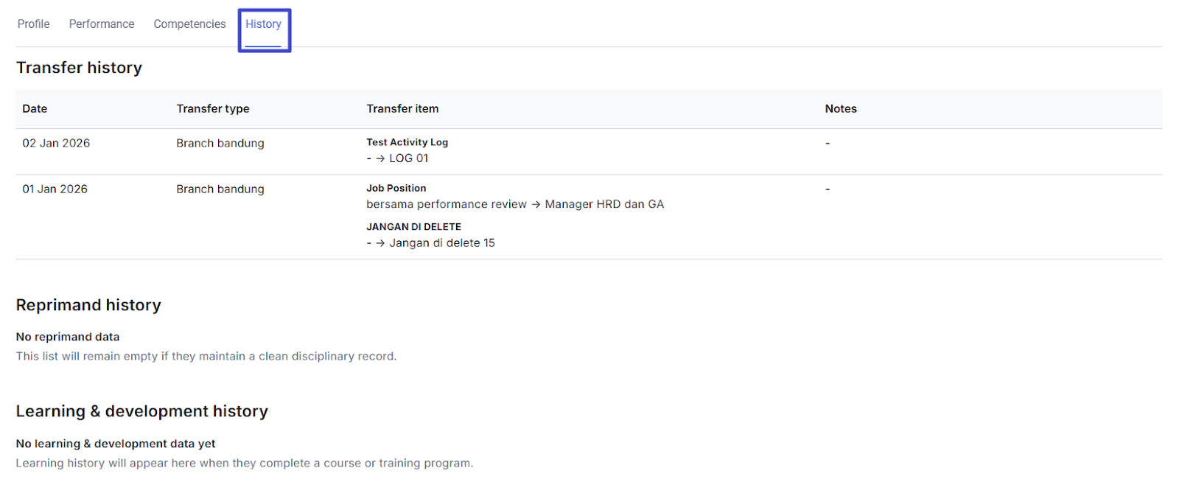Click the Transfer item column header
This screenshot has height=482, width=1179.
point(402,109)
